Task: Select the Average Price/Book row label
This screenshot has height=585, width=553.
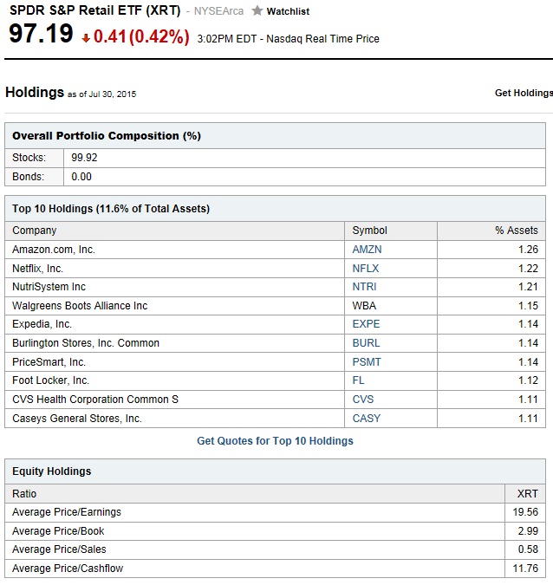Action: 58,531
